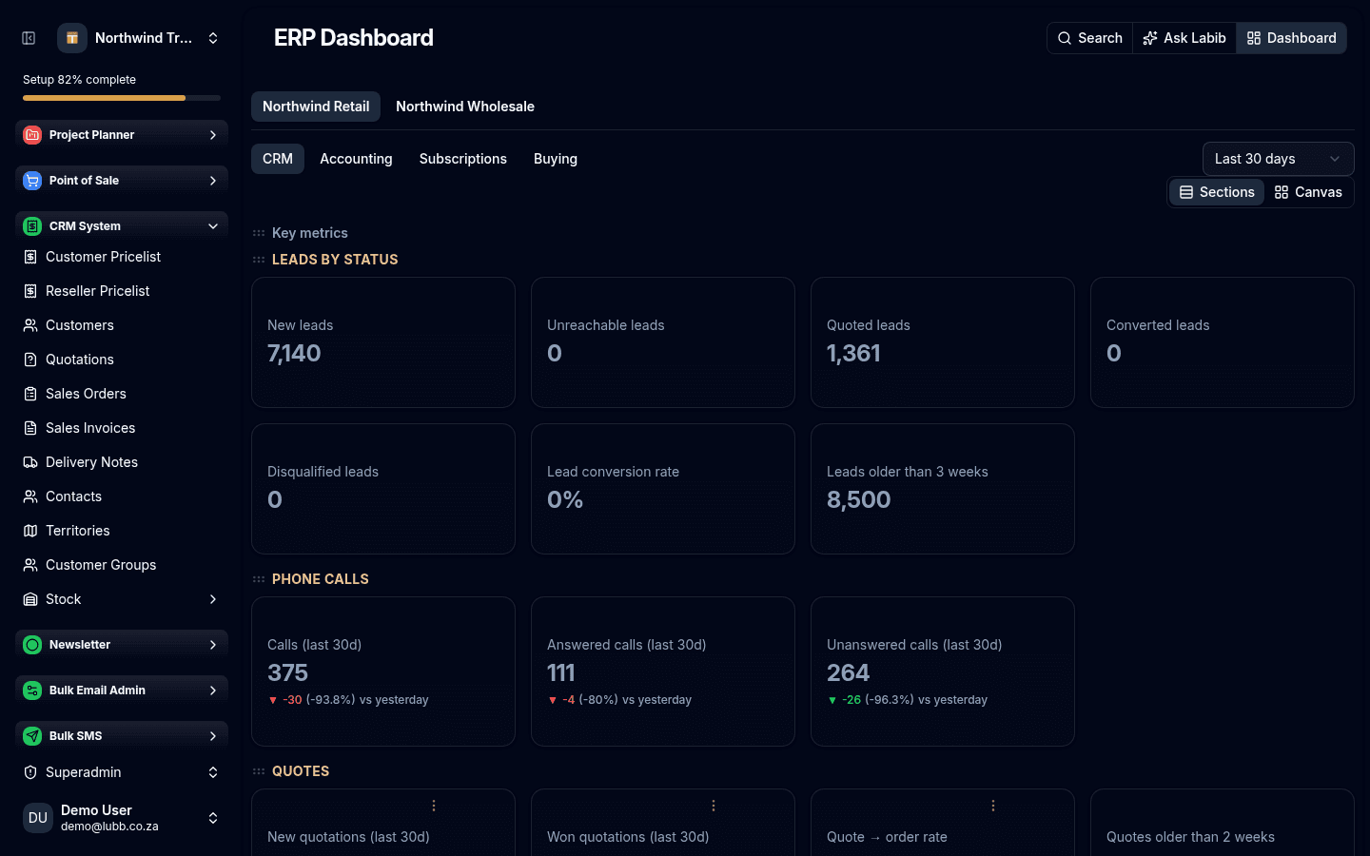This screenshot has height=856, width=1370.
Task: Click the Quotations document icon
Action: (30, 360)
